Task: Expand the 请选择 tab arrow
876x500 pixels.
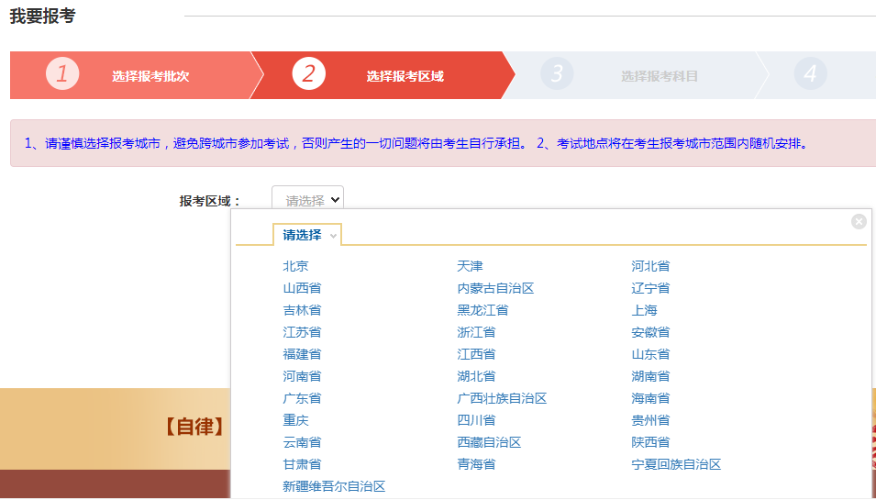Action: tap(333, 236)
